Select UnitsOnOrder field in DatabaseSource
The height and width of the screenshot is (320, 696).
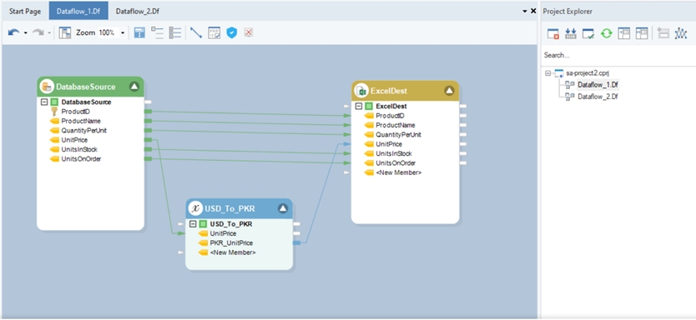(81, 158)
